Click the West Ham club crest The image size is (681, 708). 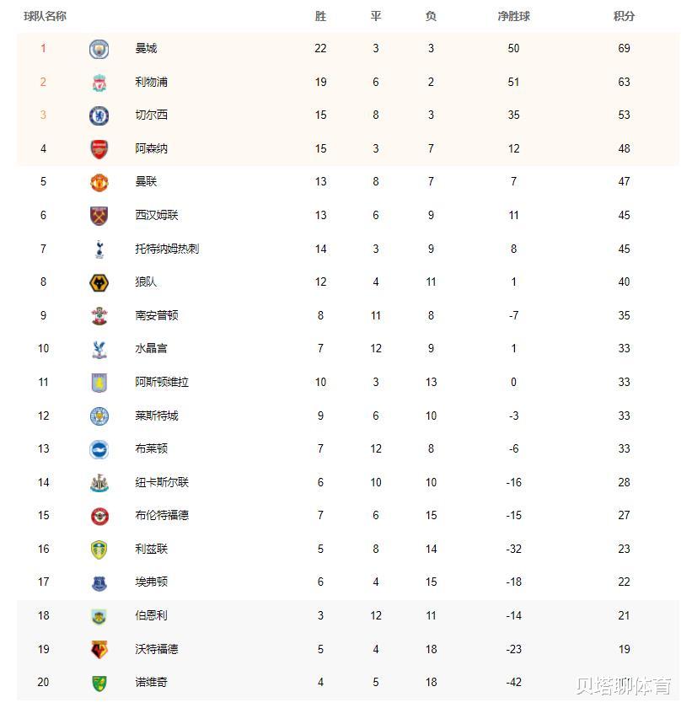pos(99,216)
